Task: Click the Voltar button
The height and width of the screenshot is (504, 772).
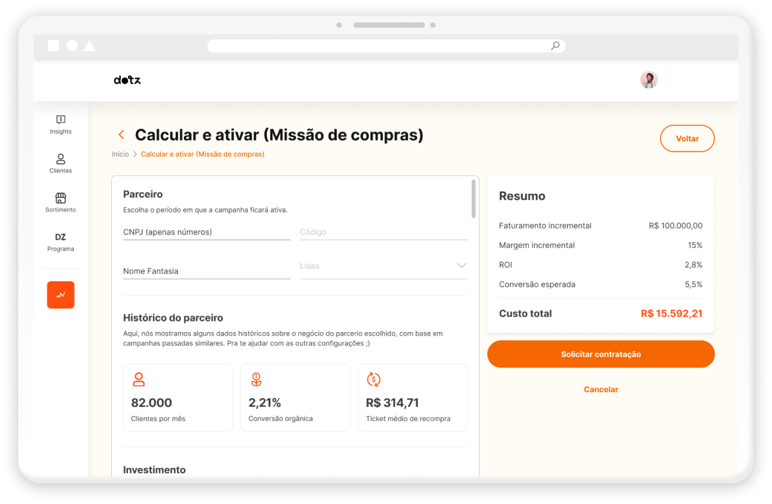Action: [687, 139]
